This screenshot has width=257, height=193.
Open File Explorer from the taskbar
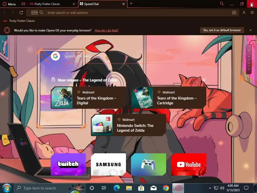[x=129, y=188]
